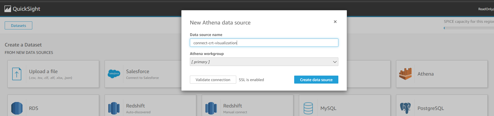Click Create data source button
Image resolution: width=494 pixels, height=116 pixels.
pyautogui.click(x=316, y=80)
